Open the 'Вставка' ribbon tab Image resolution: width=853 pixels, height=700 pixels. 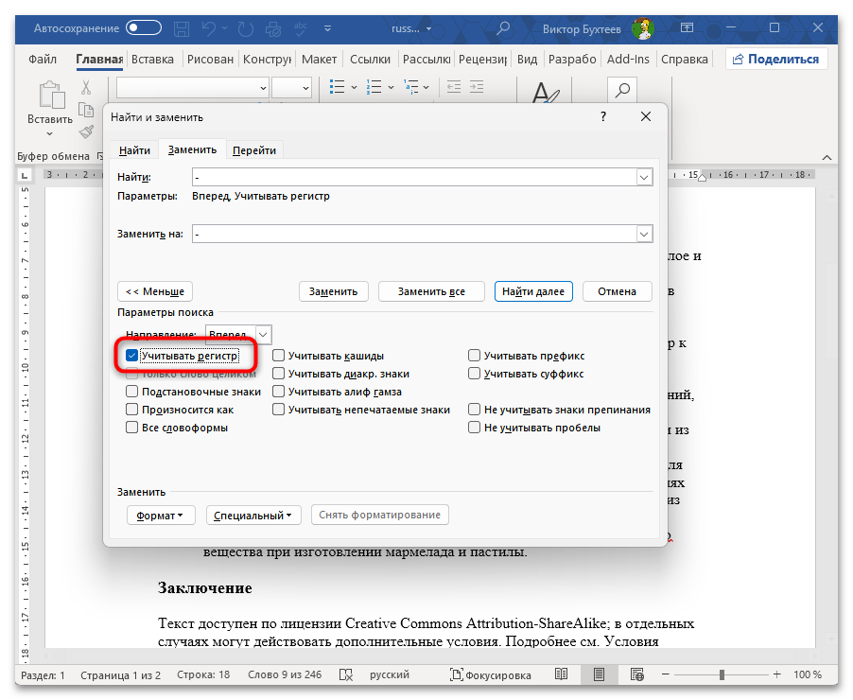click(152, 59)
